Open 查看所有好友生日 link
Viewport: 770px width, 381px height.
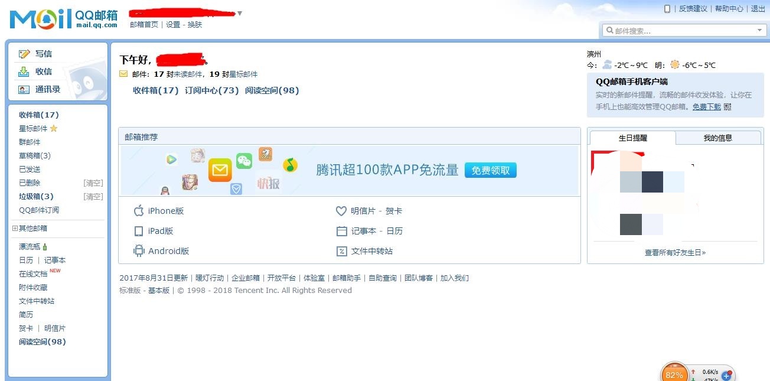coord(674,250)
